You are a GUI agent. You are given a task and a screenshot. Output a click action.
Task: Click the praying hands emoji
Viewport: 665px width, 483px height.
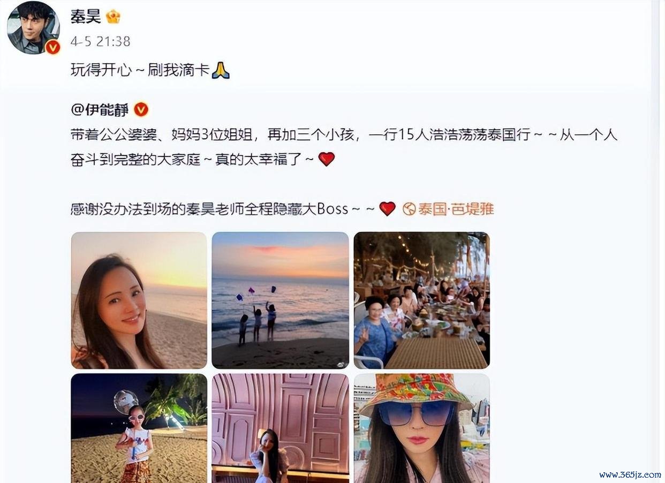(x=221, y=70)
